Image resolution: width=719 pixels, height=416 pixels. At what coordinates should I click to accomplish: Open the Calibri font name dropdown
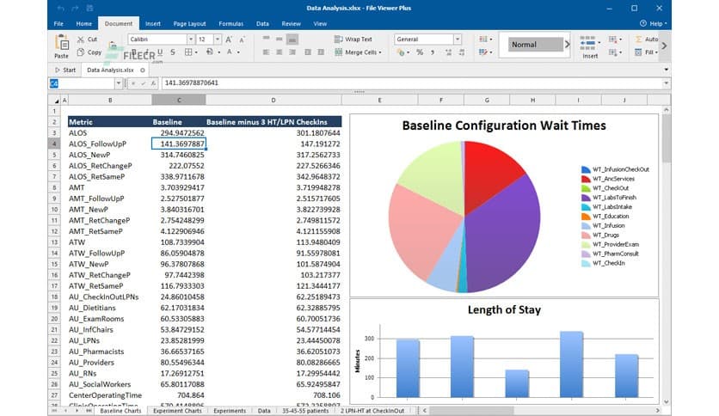coord(190,40)
